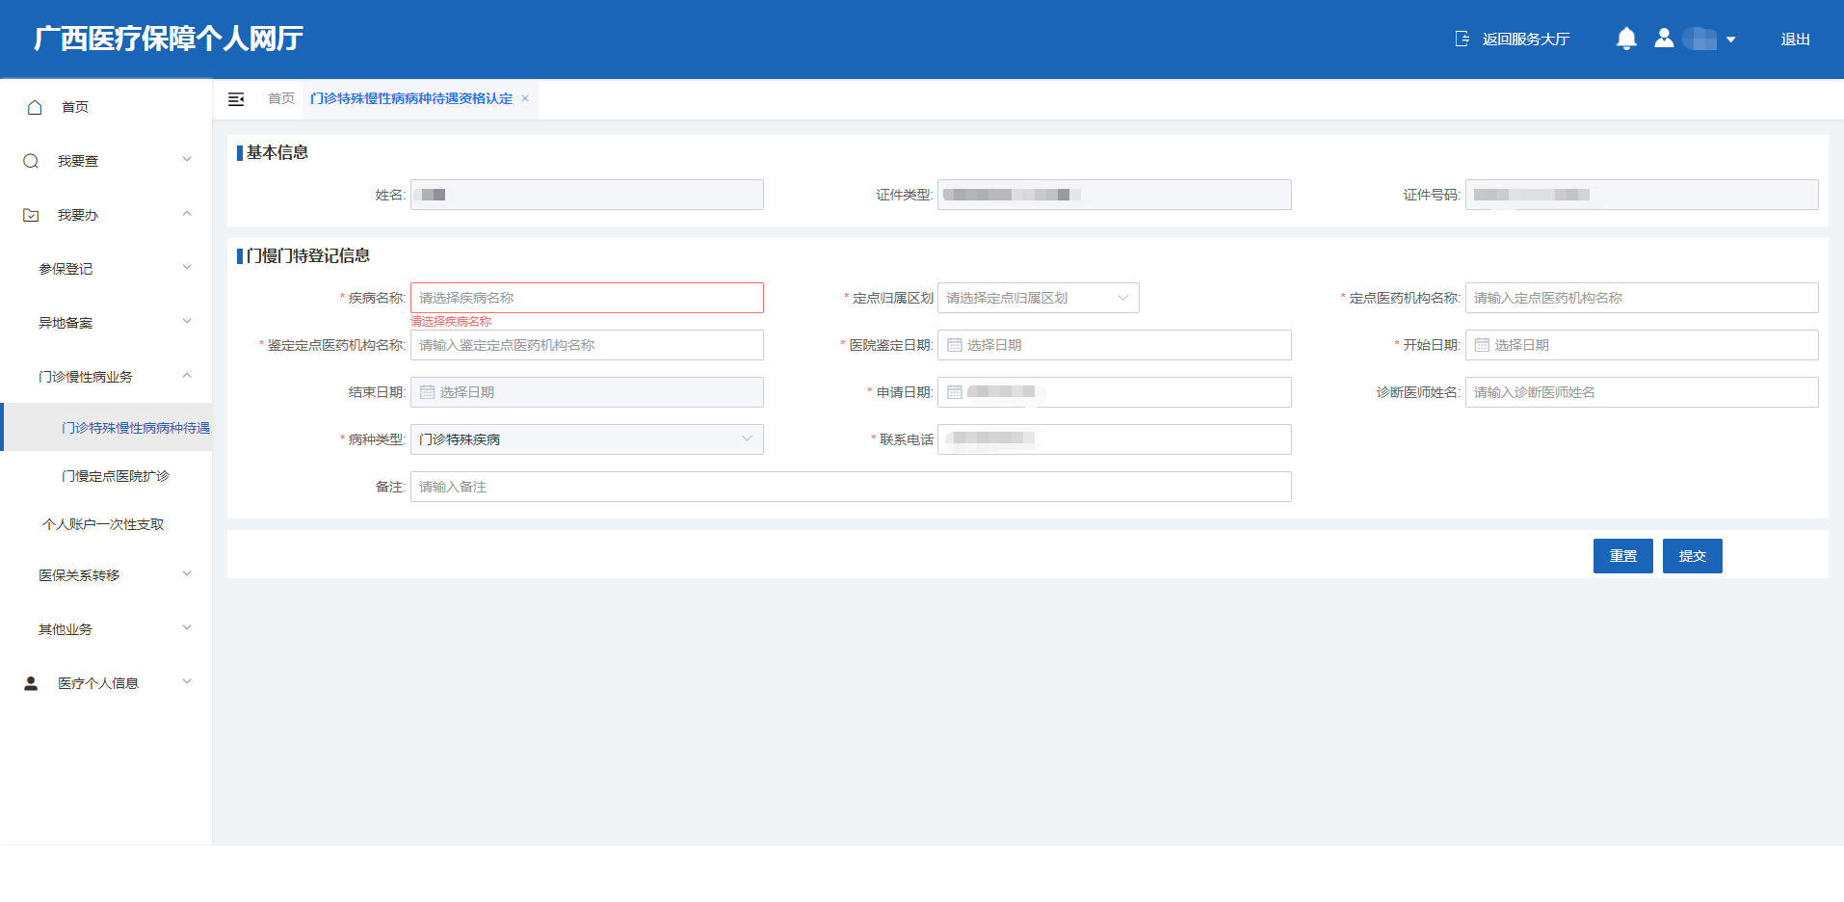Image resolution: width=1844 pixels, height=902 pixels.
Task: Expand the 异地备案 sidebar menu
Action: (x=115, y=323)
